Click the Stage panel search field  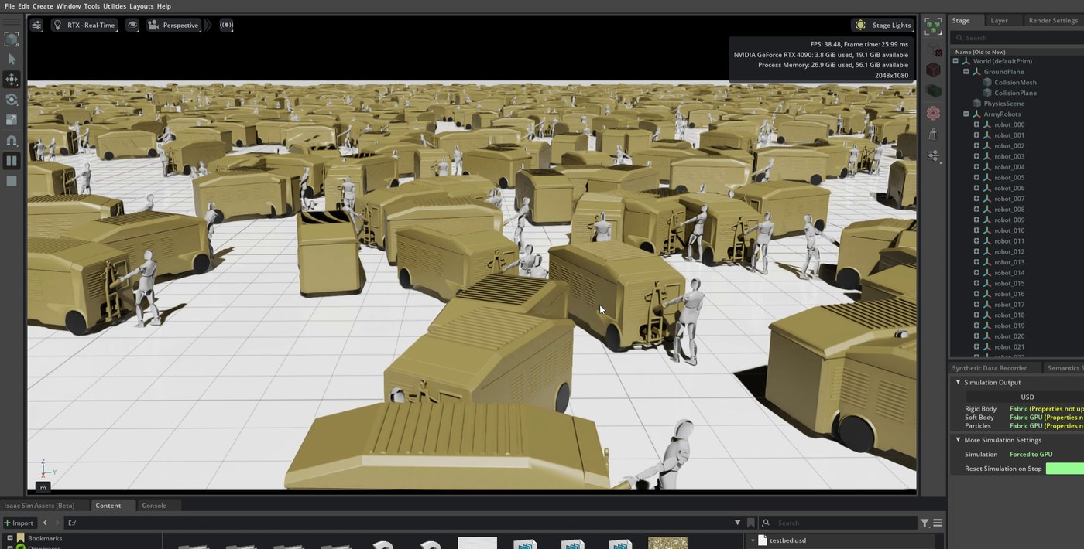pyautogui.click(x=1018, y=38)
